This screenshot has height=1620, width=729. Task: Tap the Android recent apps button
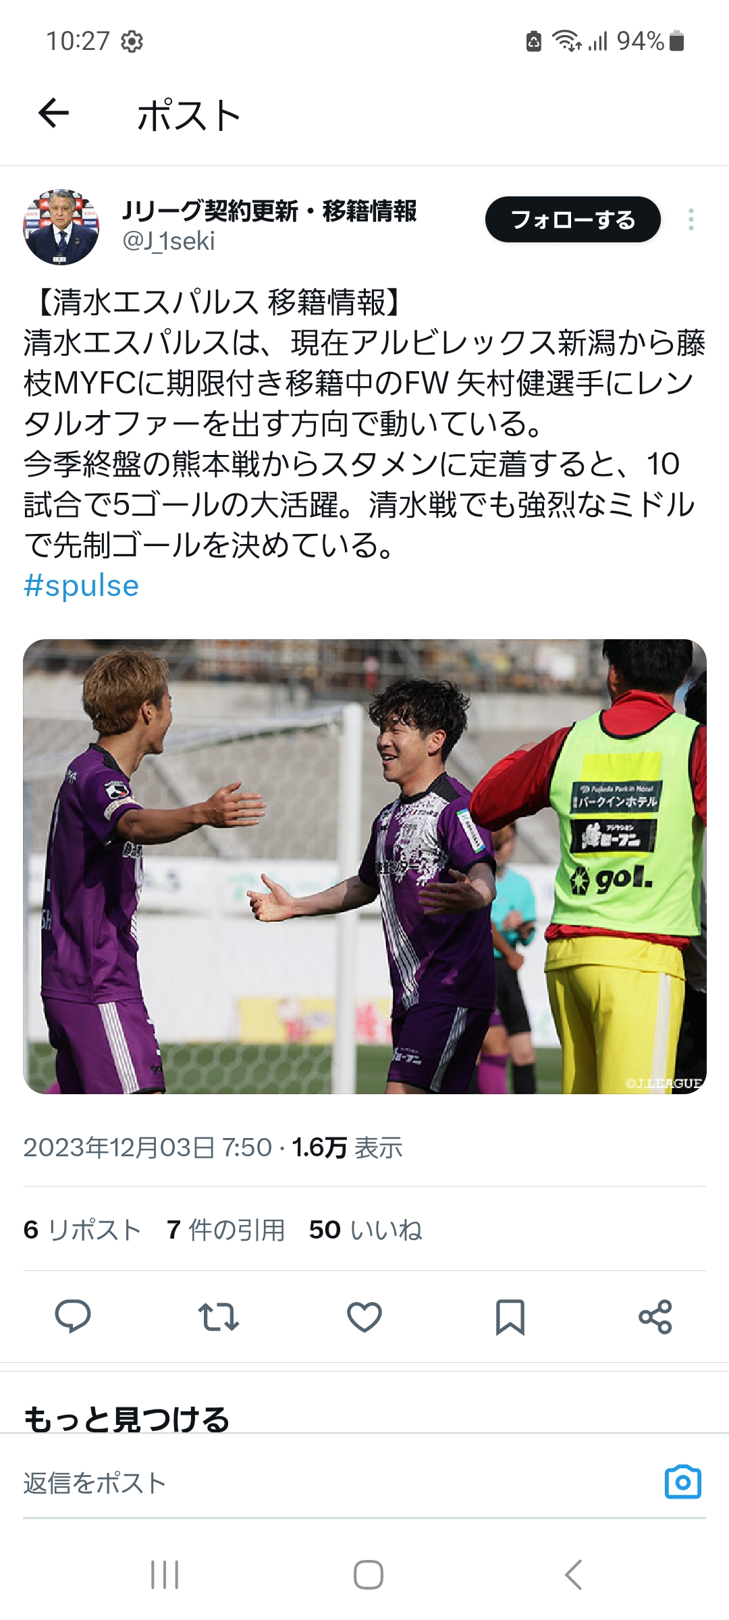tap(165, 1575)
